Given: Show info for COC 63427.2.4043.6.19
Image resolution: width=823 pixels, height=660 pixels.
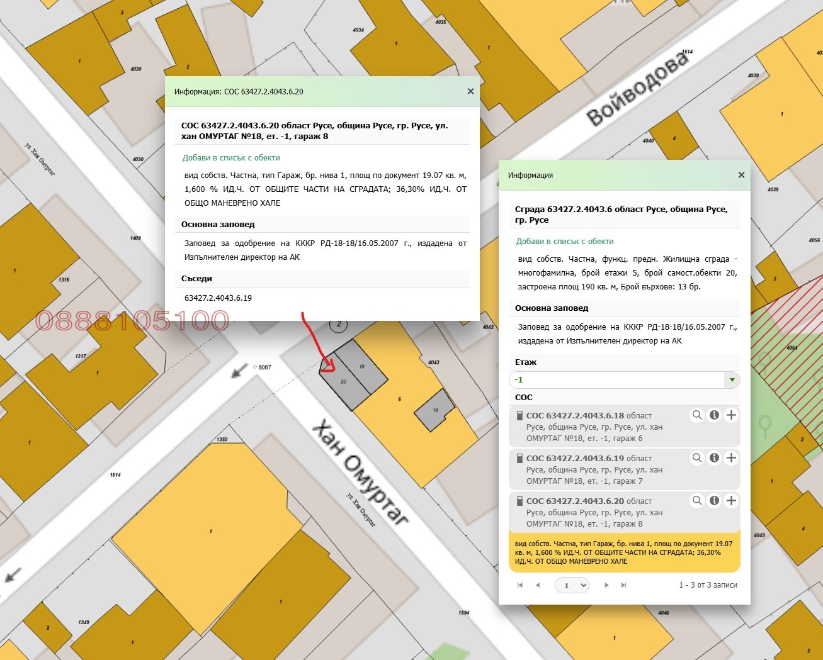Looking at the screenshot, I should 714,458.
